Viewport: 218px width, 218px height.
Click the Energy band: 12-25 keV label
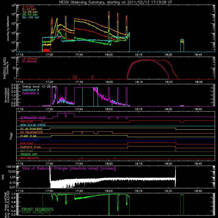coord(40,87)
